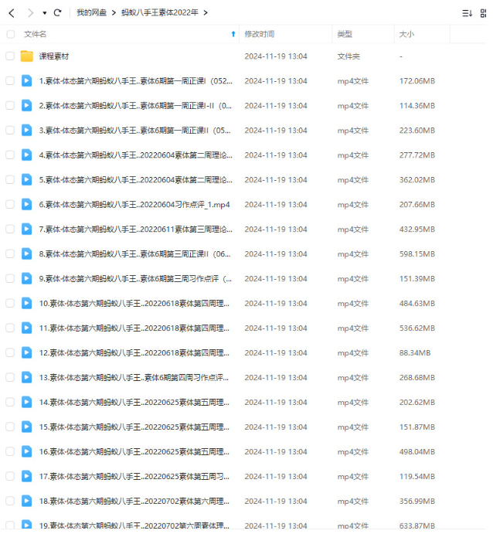Click video icon of file 3.素体
493x534 pixels.
[26, 130]
